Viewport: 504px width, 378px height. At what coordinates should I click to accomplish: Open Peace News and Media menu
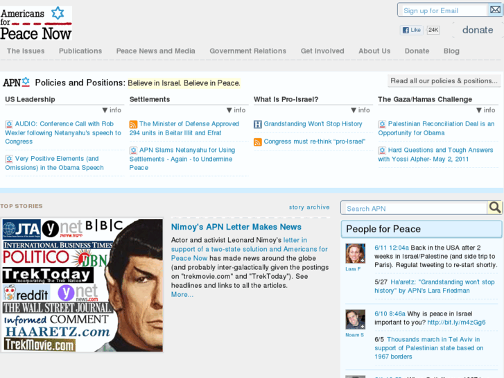[155, 51]
